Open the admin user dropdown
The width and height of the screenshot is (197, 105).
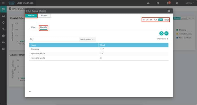point(190,3)
